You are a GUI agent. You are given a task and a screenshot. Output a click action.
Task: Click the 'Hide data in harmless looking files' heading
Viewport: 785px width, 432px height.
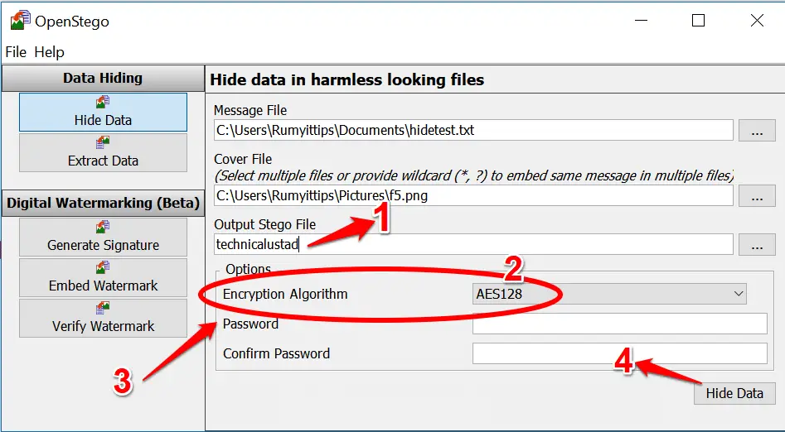tap(347, 80)
